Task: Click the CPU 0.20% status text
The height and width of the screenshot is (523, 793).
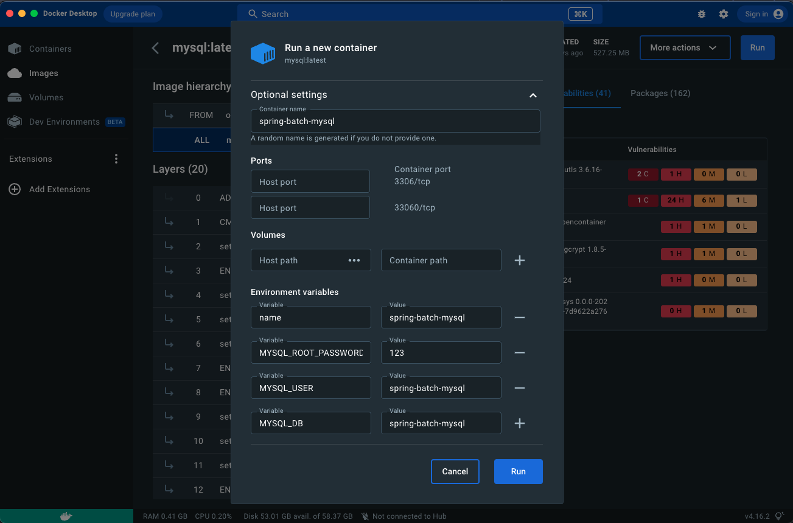Action: point(213,516)
